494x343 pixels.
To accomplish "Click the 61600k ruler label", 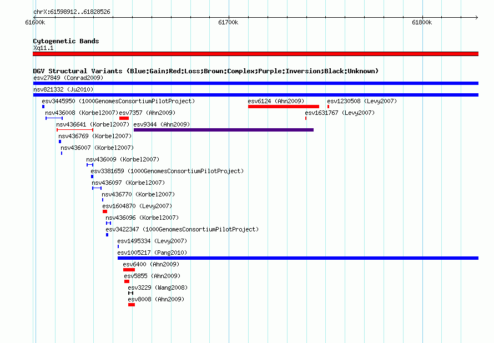I will (35, 22).
